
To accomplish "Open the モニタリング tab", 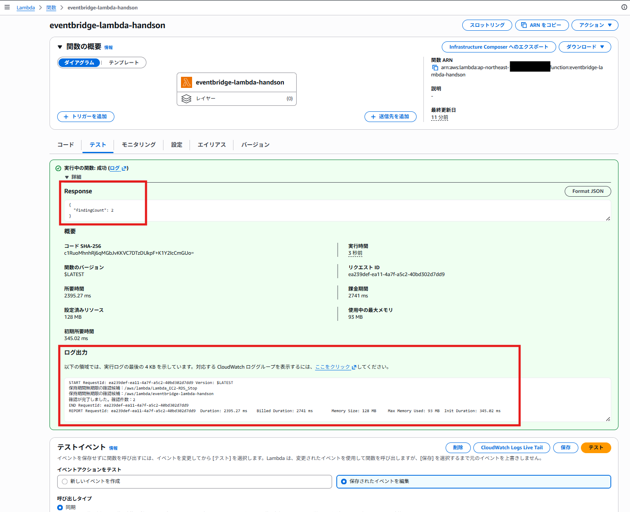I will tap(139, 145).
